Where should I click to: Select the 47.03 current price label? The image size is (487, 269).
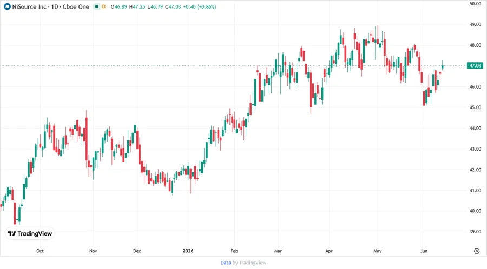point(475,66)
